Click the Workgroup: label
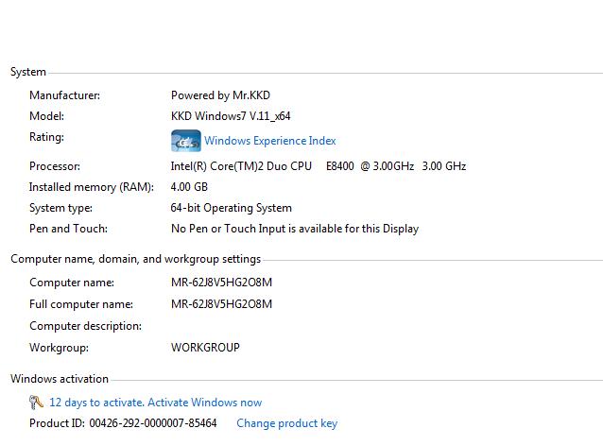 [x=59, y=348]
